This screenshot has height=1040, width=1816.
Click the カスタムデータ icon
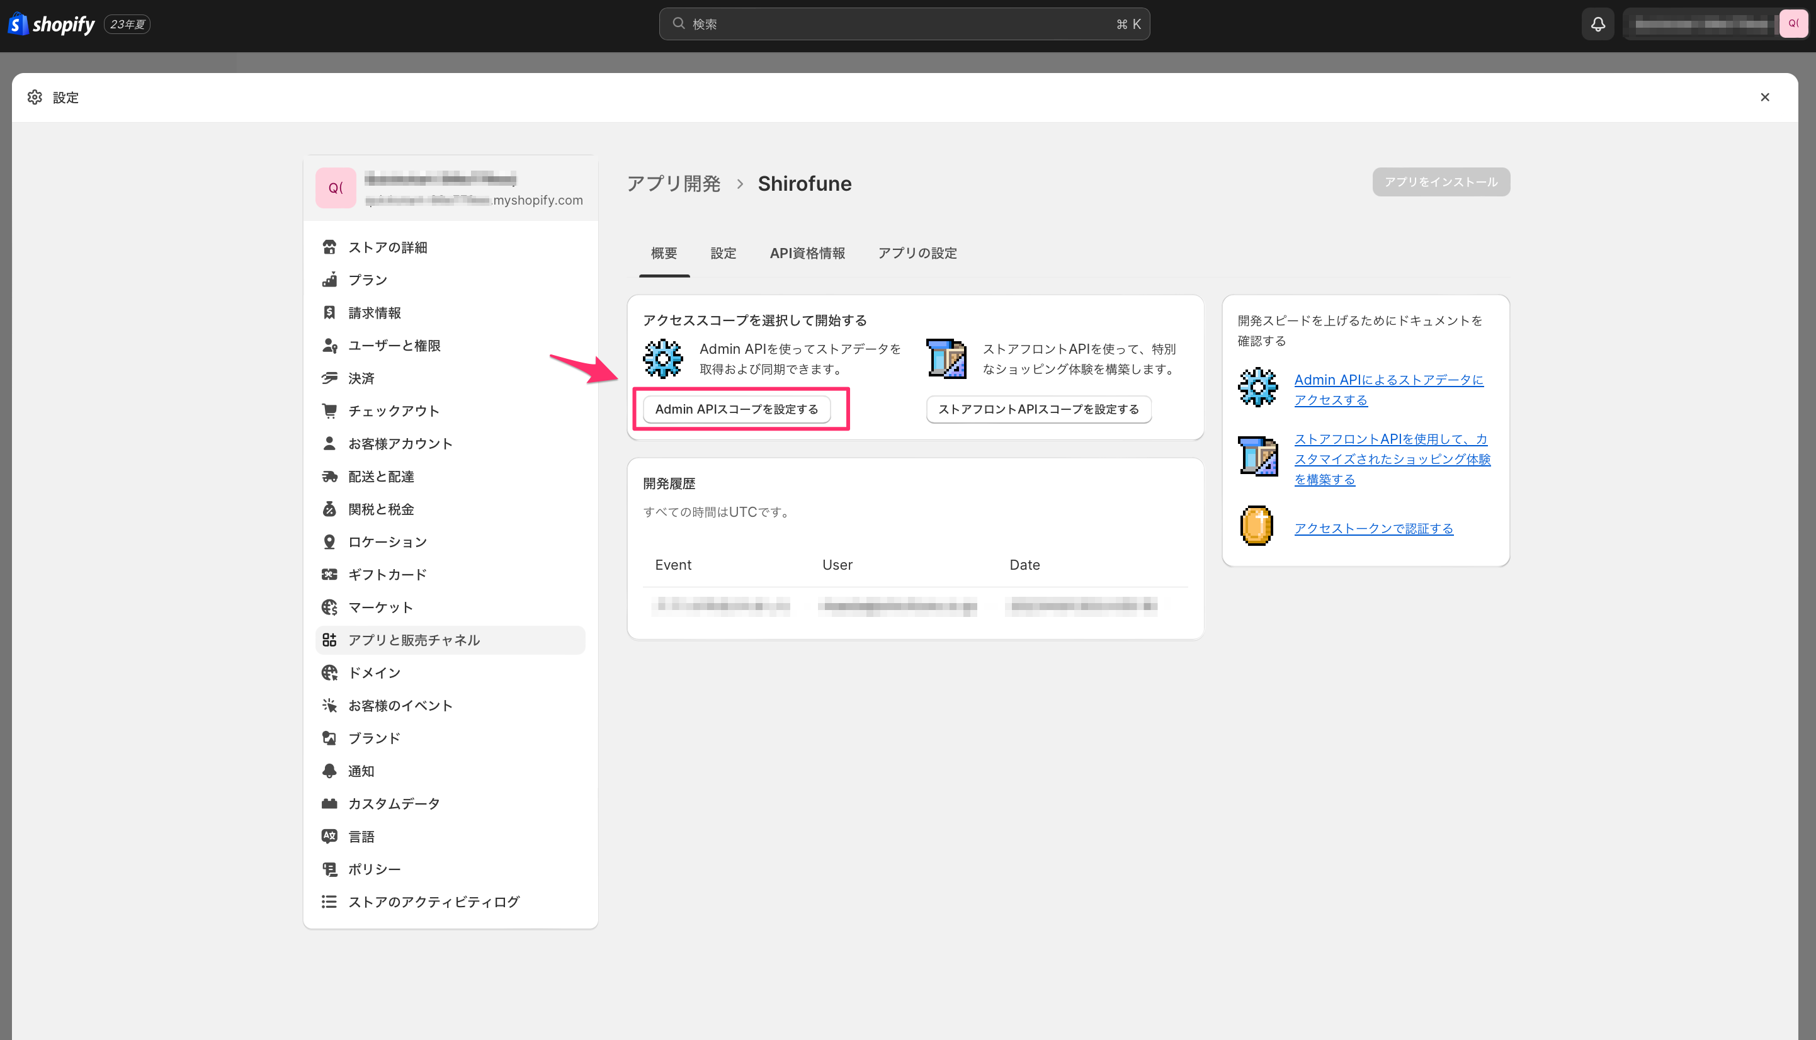pos(329,803)
